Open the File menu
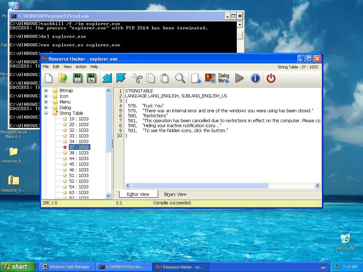This screenshot has height=272, width=363. tap(46, 67)
